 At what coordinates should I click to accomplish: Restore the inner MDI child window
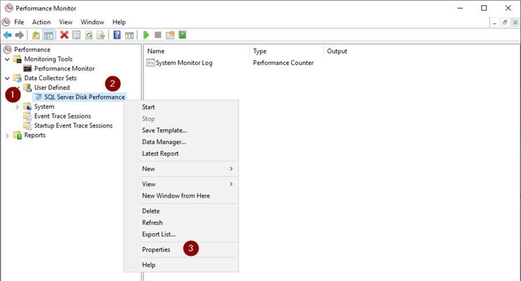tap(505, 23)
